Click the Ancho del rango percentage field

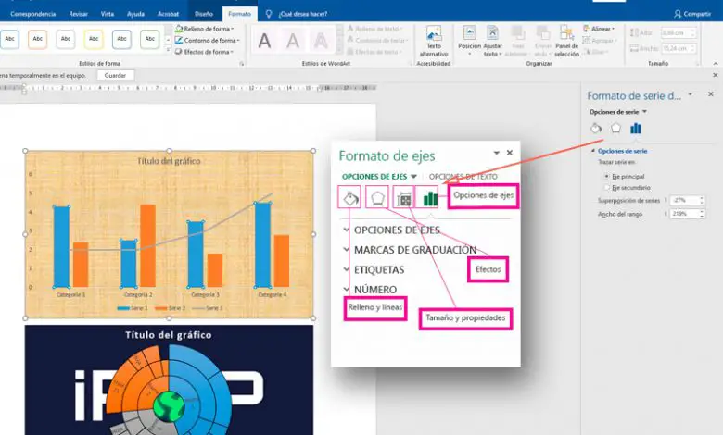(687, 214)
